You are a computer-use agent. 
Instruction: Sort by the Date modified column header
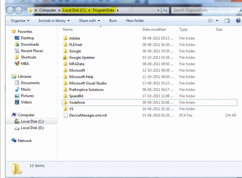coord(154,30)
